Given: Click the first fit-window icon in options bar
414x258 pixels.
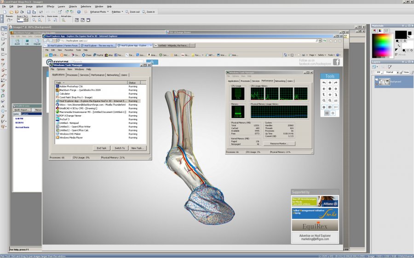Looking at the screenshot, I should 77,20.
